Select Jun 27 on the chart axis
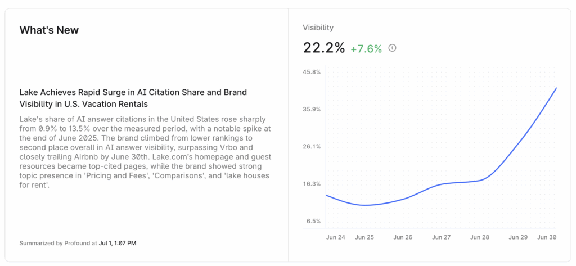 [442, 237]
